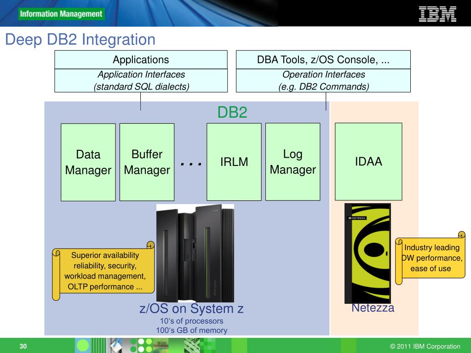Select the Application Interfaces box
Screen dimensions: 471x353
tap(141, 80)
